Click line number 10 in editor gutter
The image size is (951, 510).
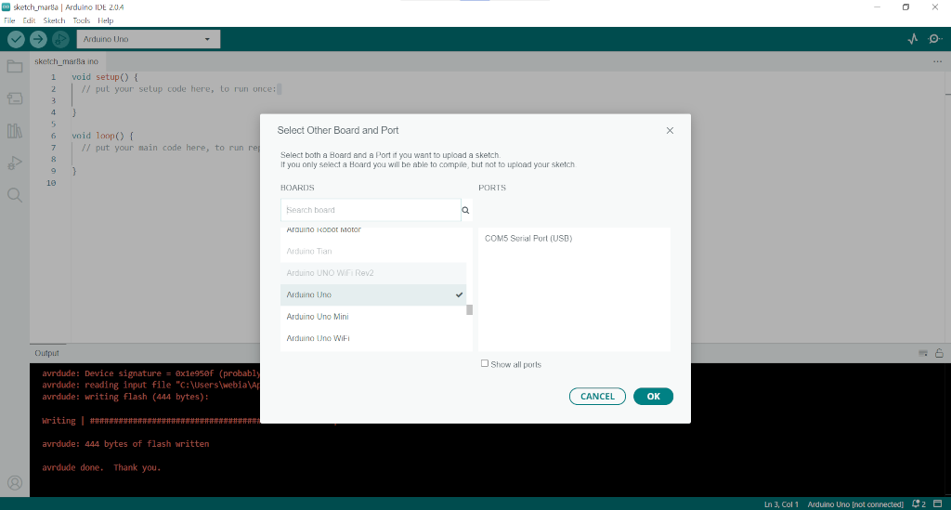coord(51,182)
